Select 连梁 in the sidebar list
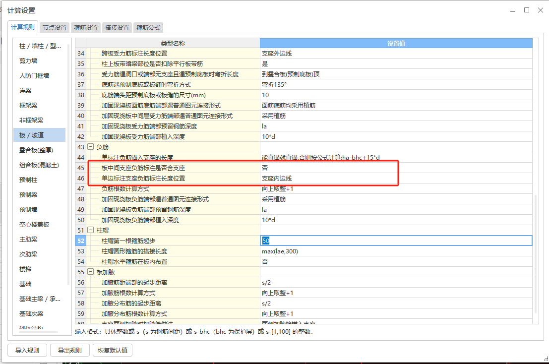 (x=40, y=91)
